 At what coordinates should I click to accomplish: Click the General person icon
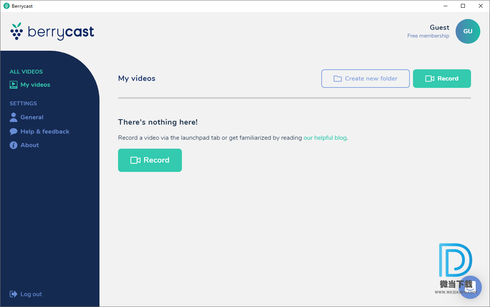[x=14, y=117]
